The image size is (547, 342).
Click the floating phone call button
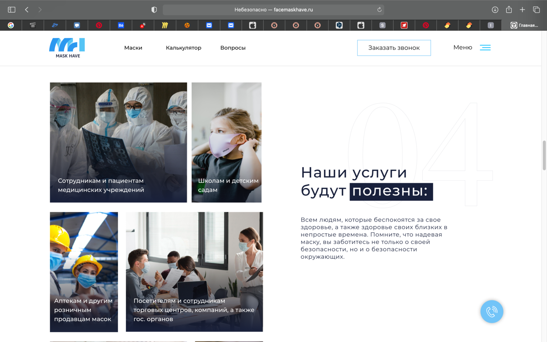pos(492,311)
